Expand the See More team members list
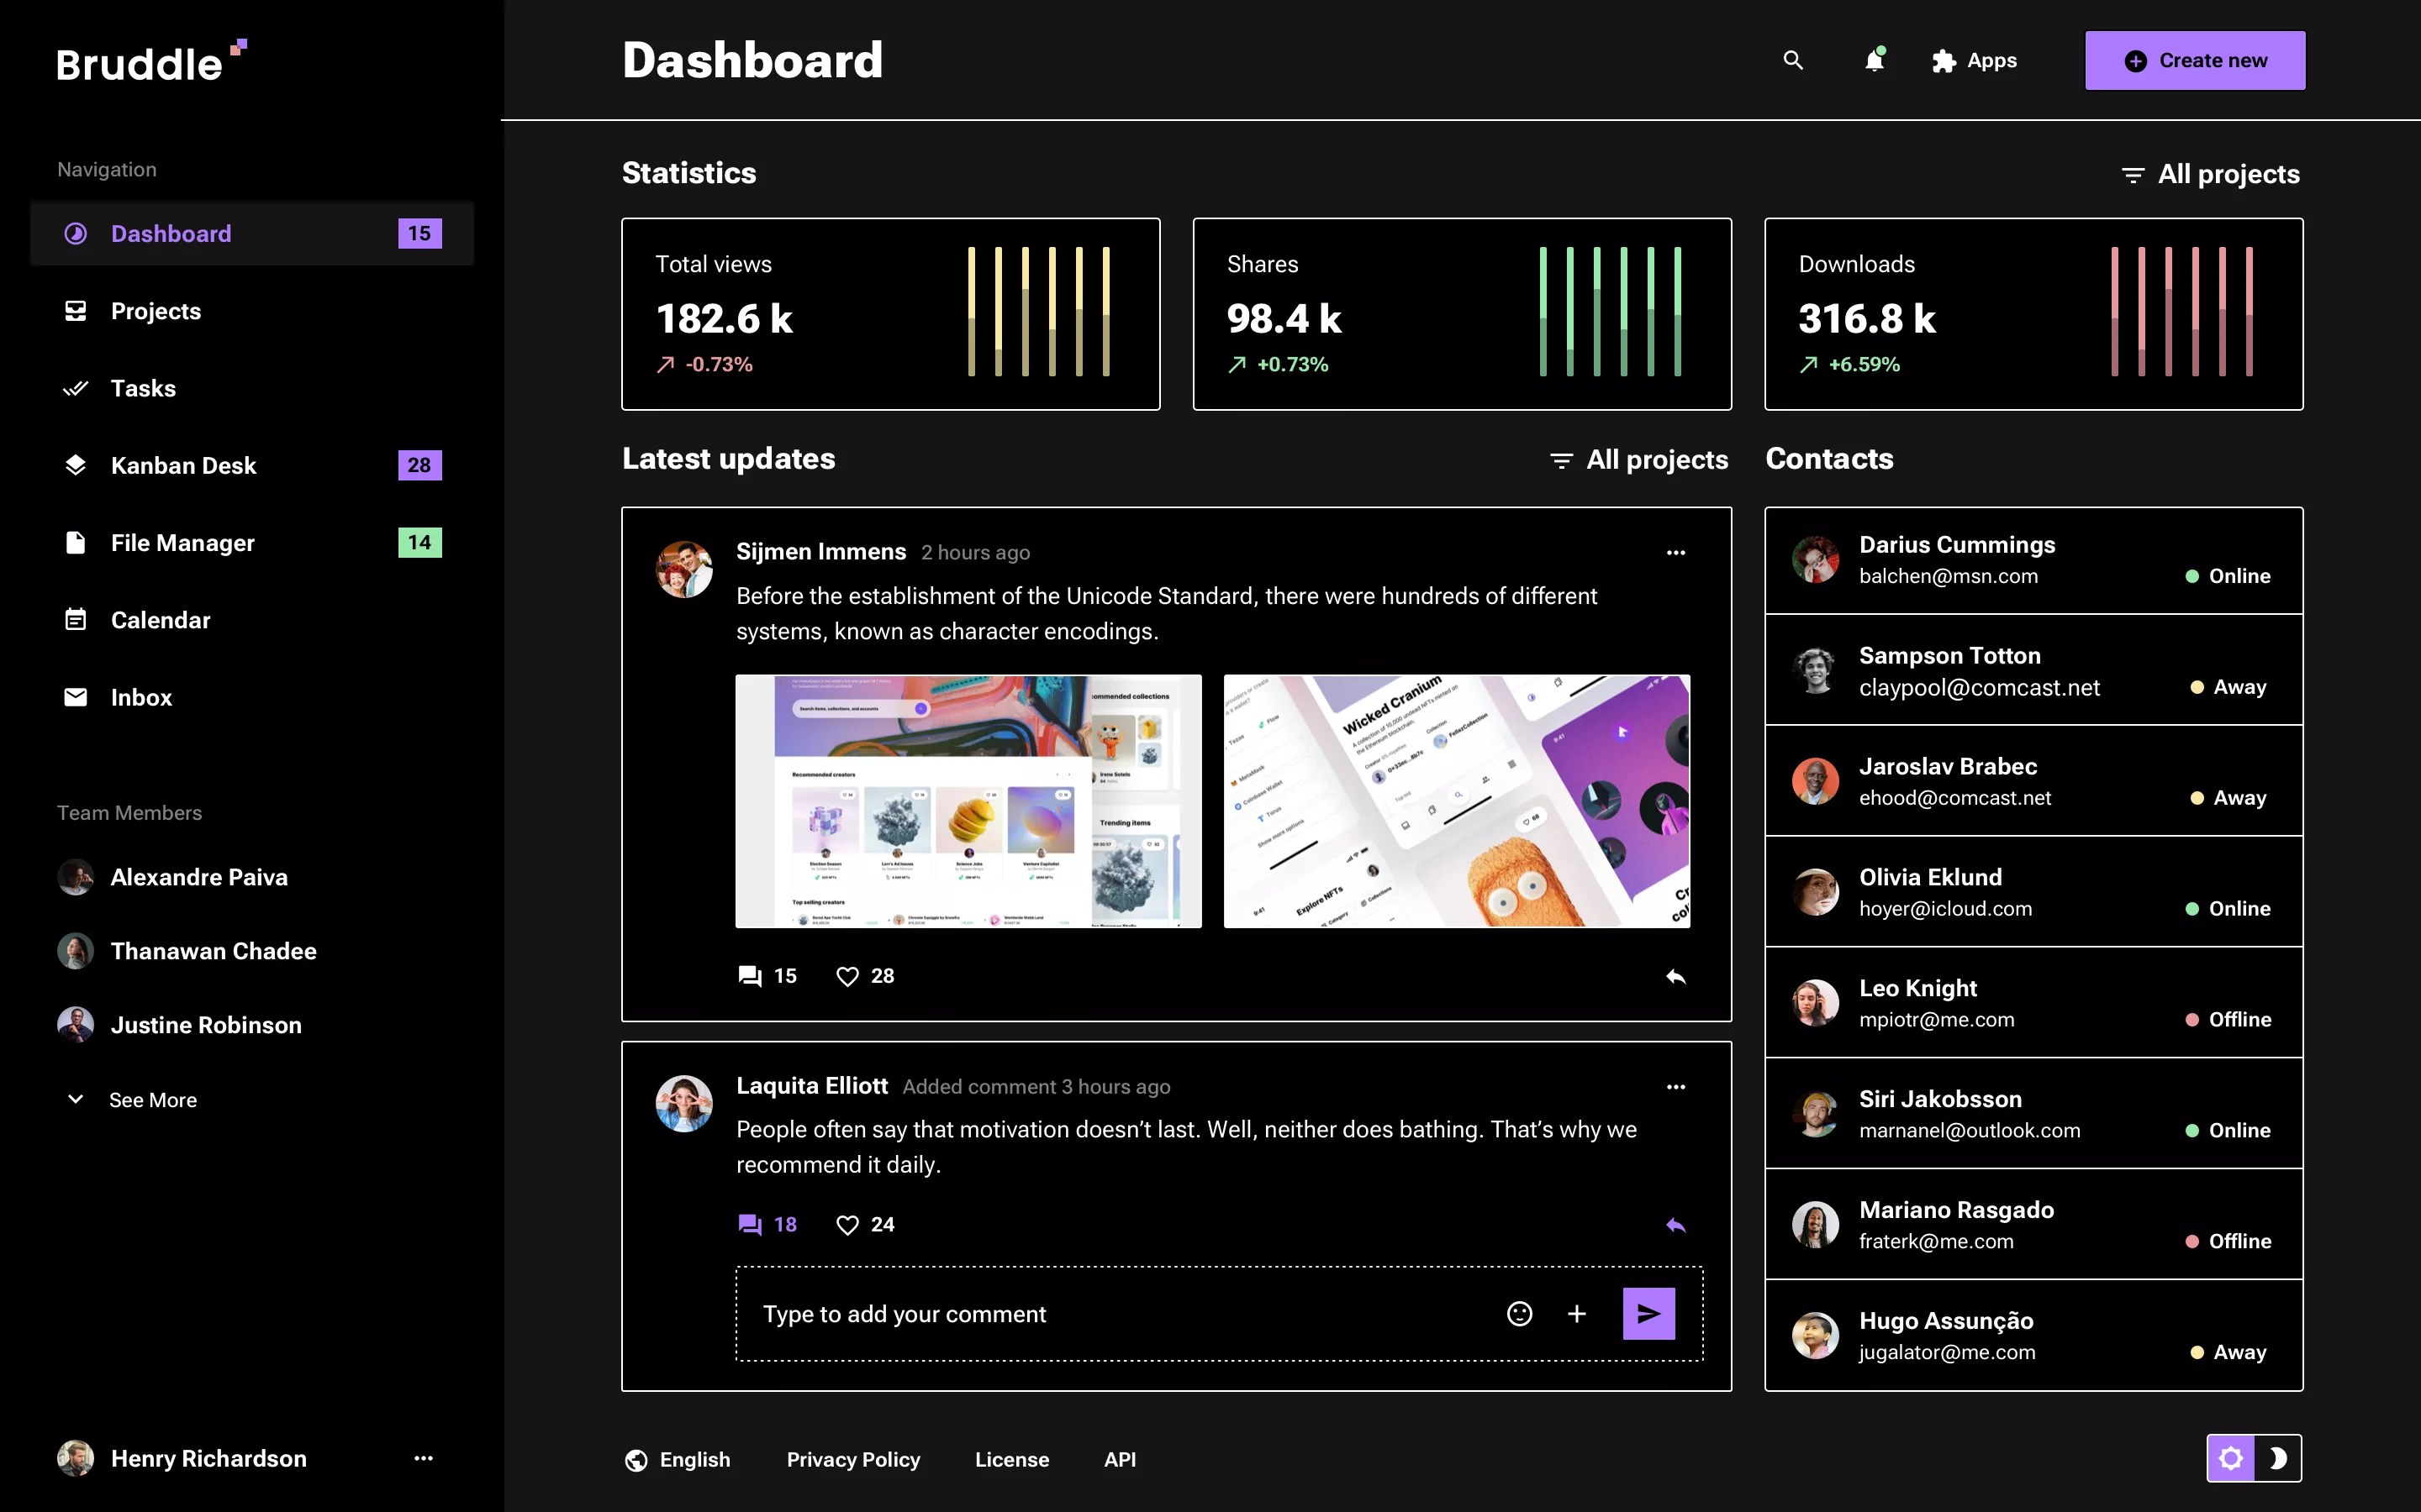The width and height of the screenshot is (2421, 1512). point(152,1099)
